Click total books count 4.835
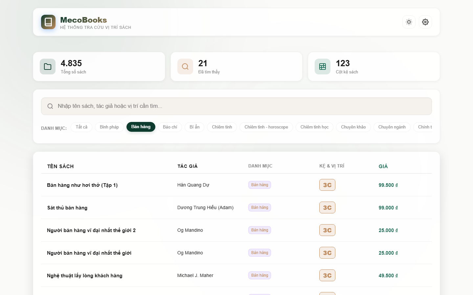 coord(71,63)
